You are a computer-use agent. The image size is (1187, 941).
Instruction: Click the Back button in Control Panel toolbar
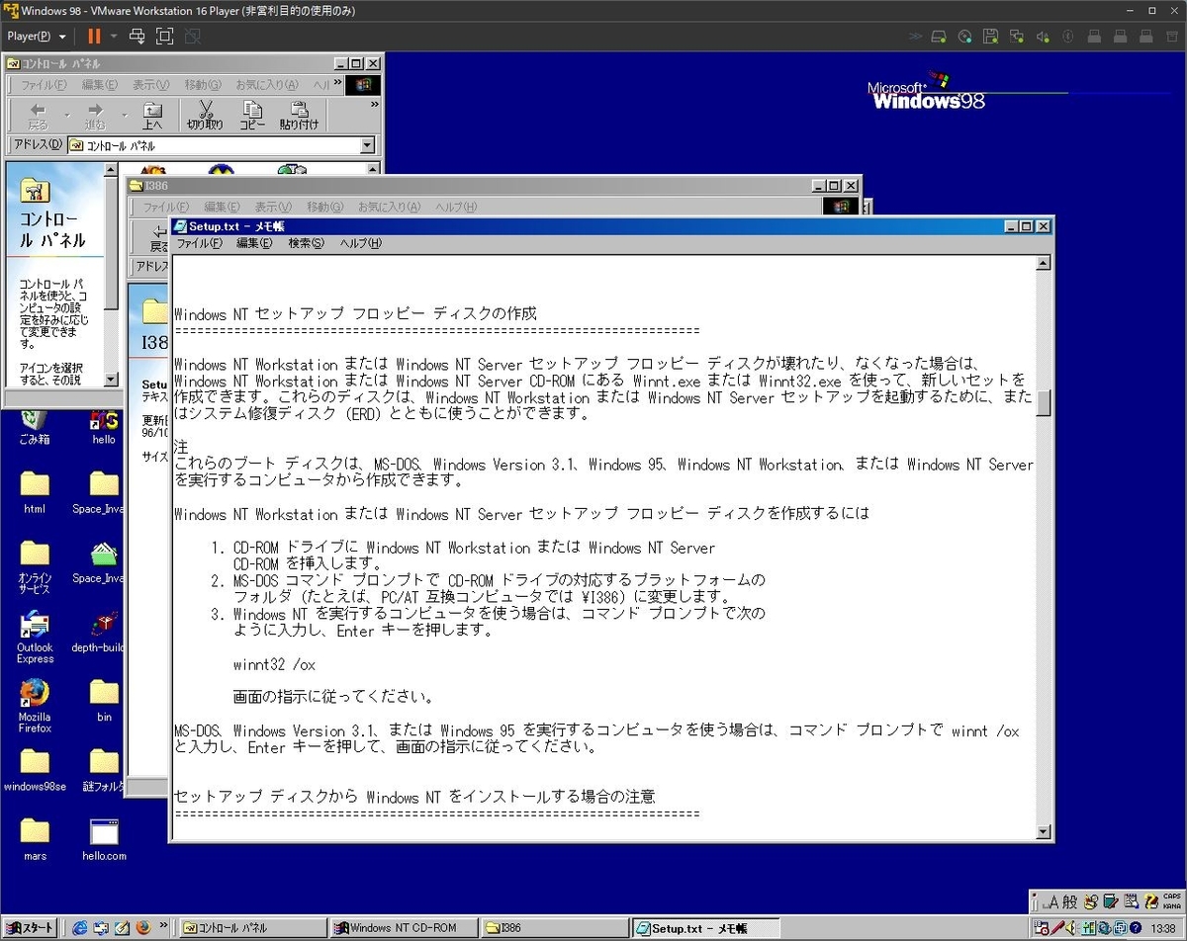click(38, 115)
